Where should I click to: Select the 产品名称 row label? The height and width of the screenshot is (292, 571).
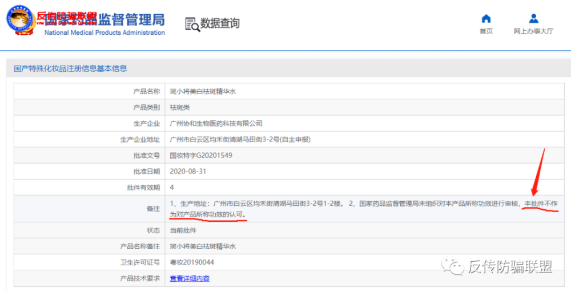pyautogui.click(x=147, y=92)
